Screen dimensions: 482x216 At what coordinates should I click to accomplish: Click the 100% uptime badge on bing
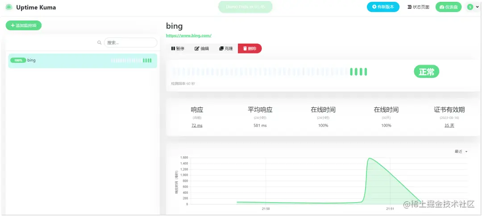18,61
